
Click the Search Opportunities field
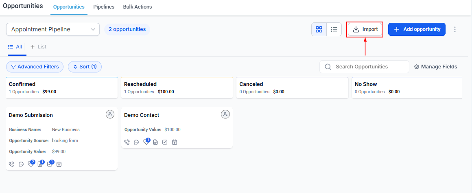pos(364,67)
